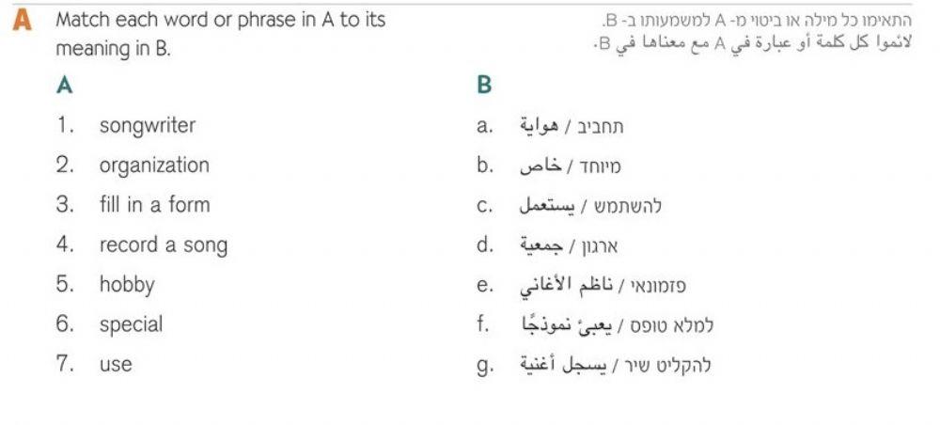This screenshot has width=940, height=425.
Task: Click item 7, the word "use"
Action: tap(116, 364)
